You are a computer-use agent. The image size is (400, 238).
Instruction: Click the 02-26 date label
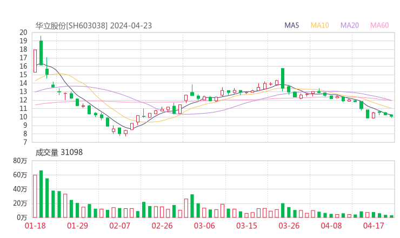[x=162, y=226]
